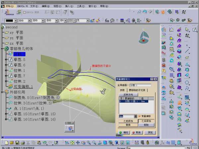Select the Rotate view icon
199x149 pixels.
click(83, 143)
